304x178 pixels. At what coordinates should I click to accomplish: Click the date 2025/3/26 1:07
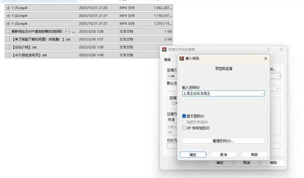pos(91,39)
